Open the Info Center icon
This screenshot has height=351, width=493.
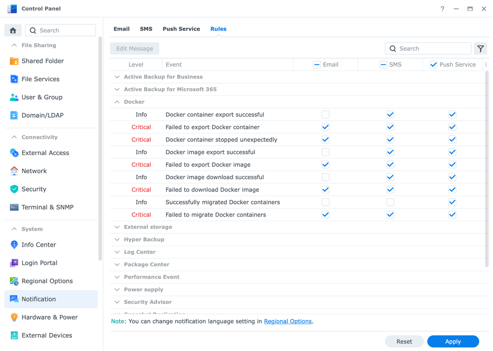pos(14,245)
